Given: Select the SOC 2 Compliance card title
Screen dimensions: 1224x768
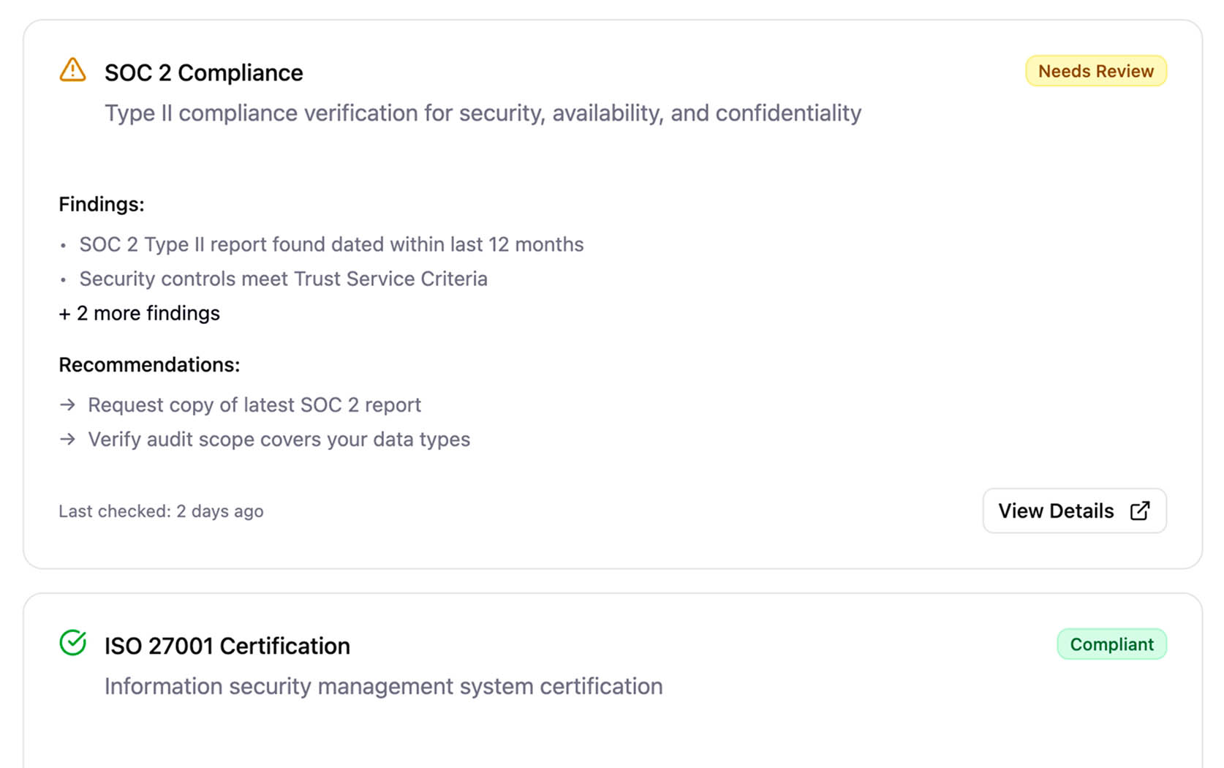Looking at the screenshot, I should click(203, 72).
